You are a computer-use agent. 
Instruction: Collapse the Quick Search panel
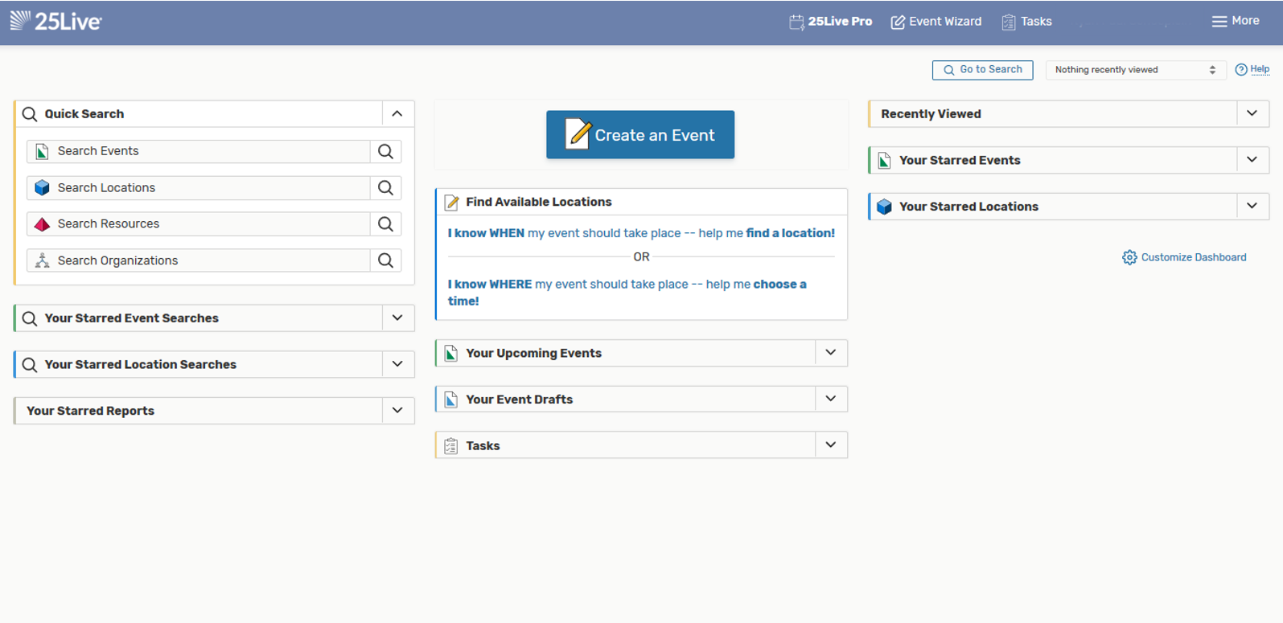397,114
